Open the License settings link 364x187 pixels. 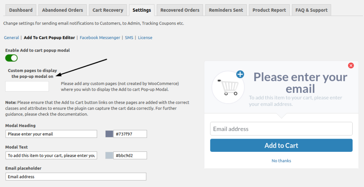[145, 38]
